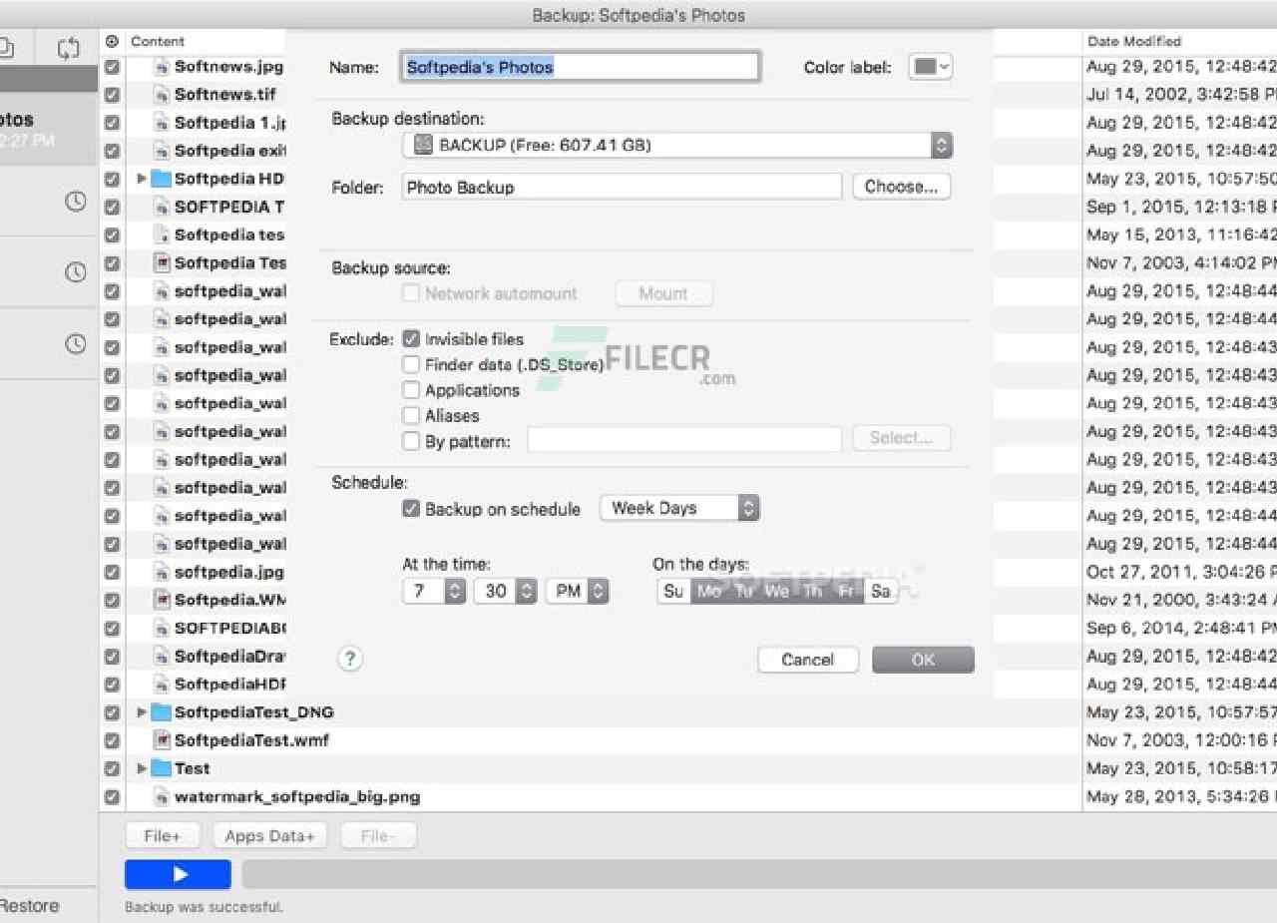Click the Apps Data+ button
The width and height of the screenshot is (1277, 923).
tap(269, 836)
